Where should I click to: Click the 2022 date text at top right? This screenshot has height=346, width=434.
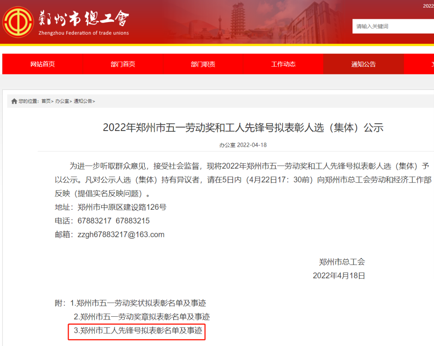pos(428,5)
